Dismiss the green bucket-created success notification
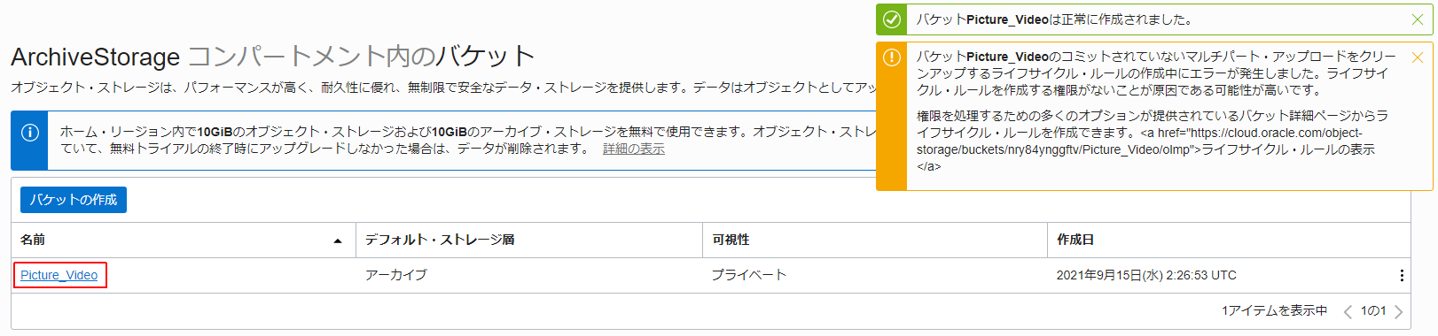 point(1417,19)
